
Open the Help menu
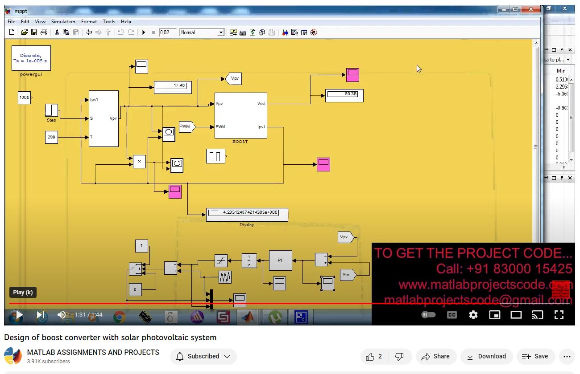pos(126,21)
